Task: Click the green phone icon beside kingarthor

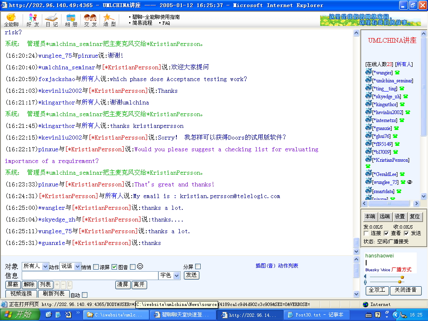Action: (x=403, y=104)
